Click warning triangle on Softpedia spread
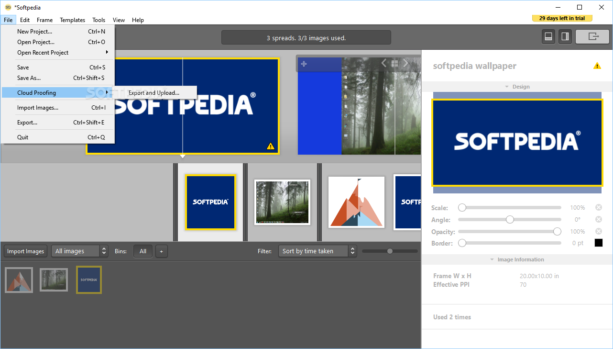The height and width of the screenshot is (349, 613). [271, 146]
